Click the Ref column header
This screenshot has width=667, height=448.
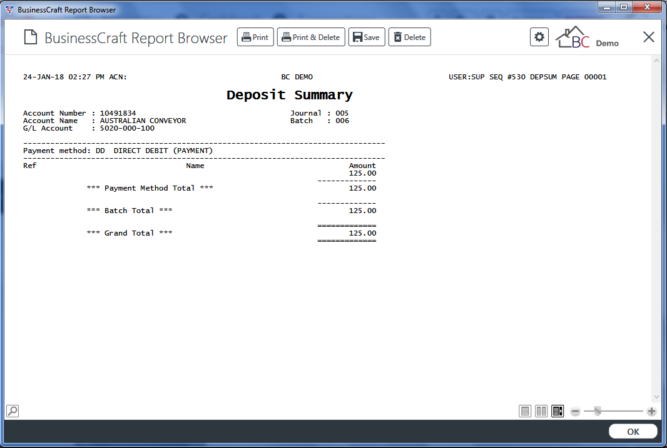tap(30, 166)
